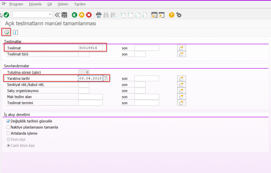Open multiple selection for Sevkiyat nkt./kabul nkt.
Viewport: 271px width, 173px height.
(x=182, y=85)
